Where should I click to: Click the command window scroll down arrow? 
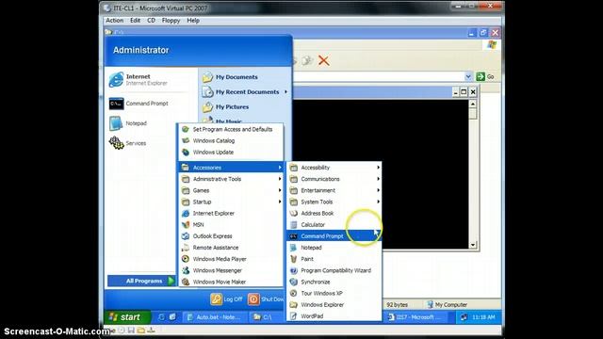click(x=473, y=245)
